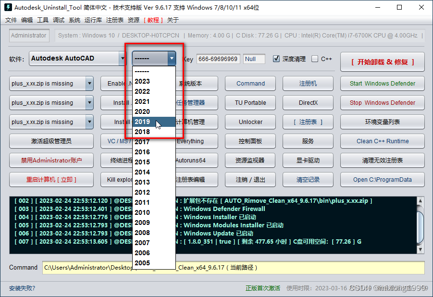Open the 调试 menu
The width and height of the screenshot is (433, 297).
59,20
